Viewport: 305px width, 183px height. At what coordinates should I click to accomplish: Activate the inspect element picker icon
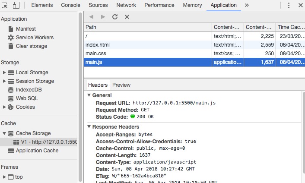(4, 5)
